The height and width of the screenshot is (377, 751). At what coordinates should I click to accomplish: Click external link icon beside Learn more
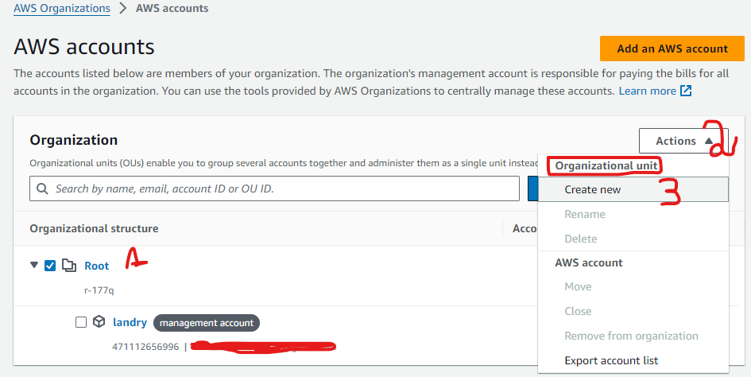pyautogui.click(x=686, y=91)
